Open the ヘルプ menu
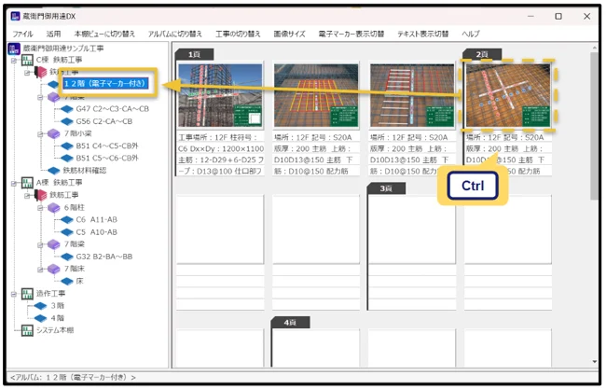Screen dimensions: 606x389 coord(472,34)
